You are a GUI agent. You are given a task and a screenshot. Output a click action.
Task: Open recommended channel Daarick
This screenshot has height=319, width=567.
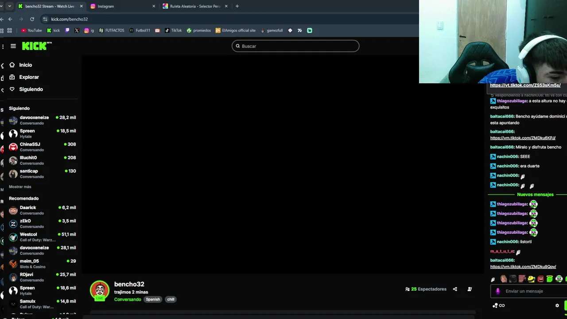click(43, 210)
